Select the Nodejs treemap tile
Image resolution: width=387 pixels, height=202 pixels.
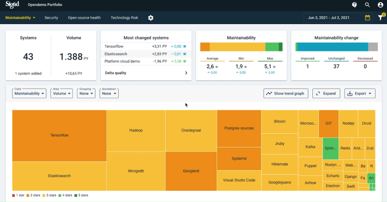coord(348,124)
